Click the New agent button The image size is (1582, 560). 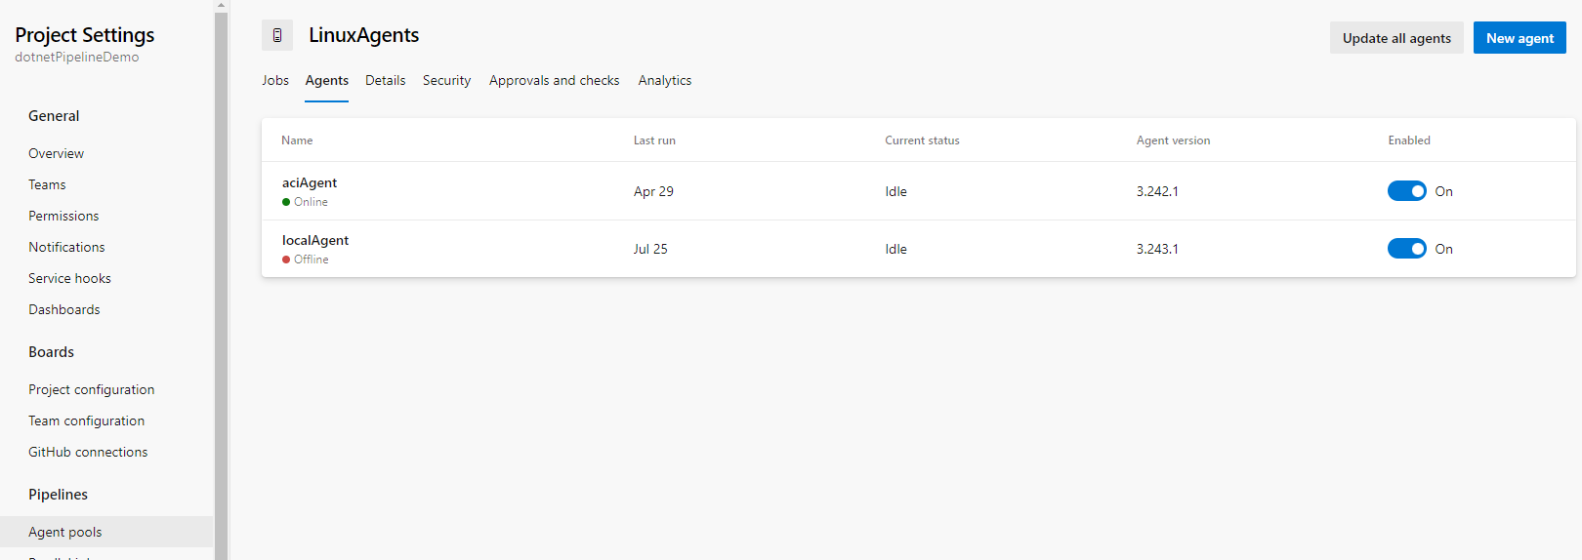pyautogui.click(x=1520, y=38)
